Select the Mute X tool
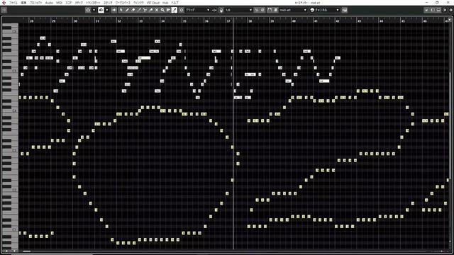The height and width of the screenshot is (255, 454). click(157, 10)
